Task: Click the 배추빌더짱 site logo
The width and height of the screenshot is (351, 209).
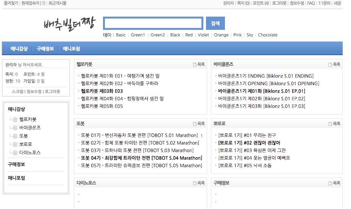Action: 70,23
